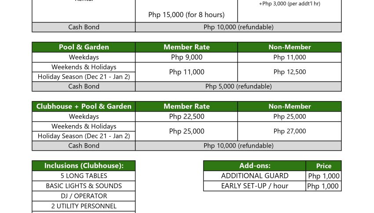Select the "Php 27,000" non-member rate
This screenshot has height=213, width=374.
tap(290, 131)
